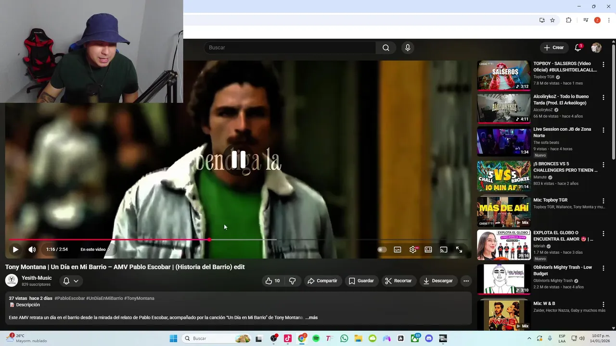Open Chrome media control icon

(586, 20)
